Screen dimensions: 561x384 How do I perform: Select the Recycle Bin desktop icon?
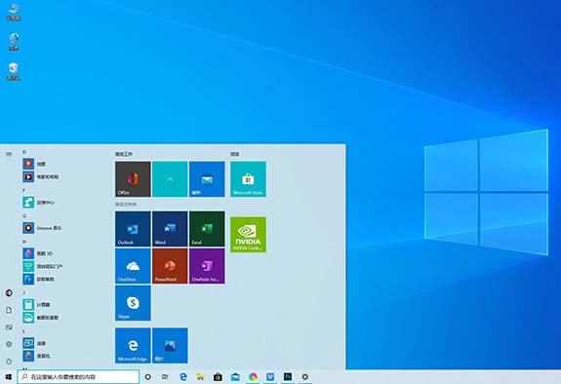click(14, 71)
